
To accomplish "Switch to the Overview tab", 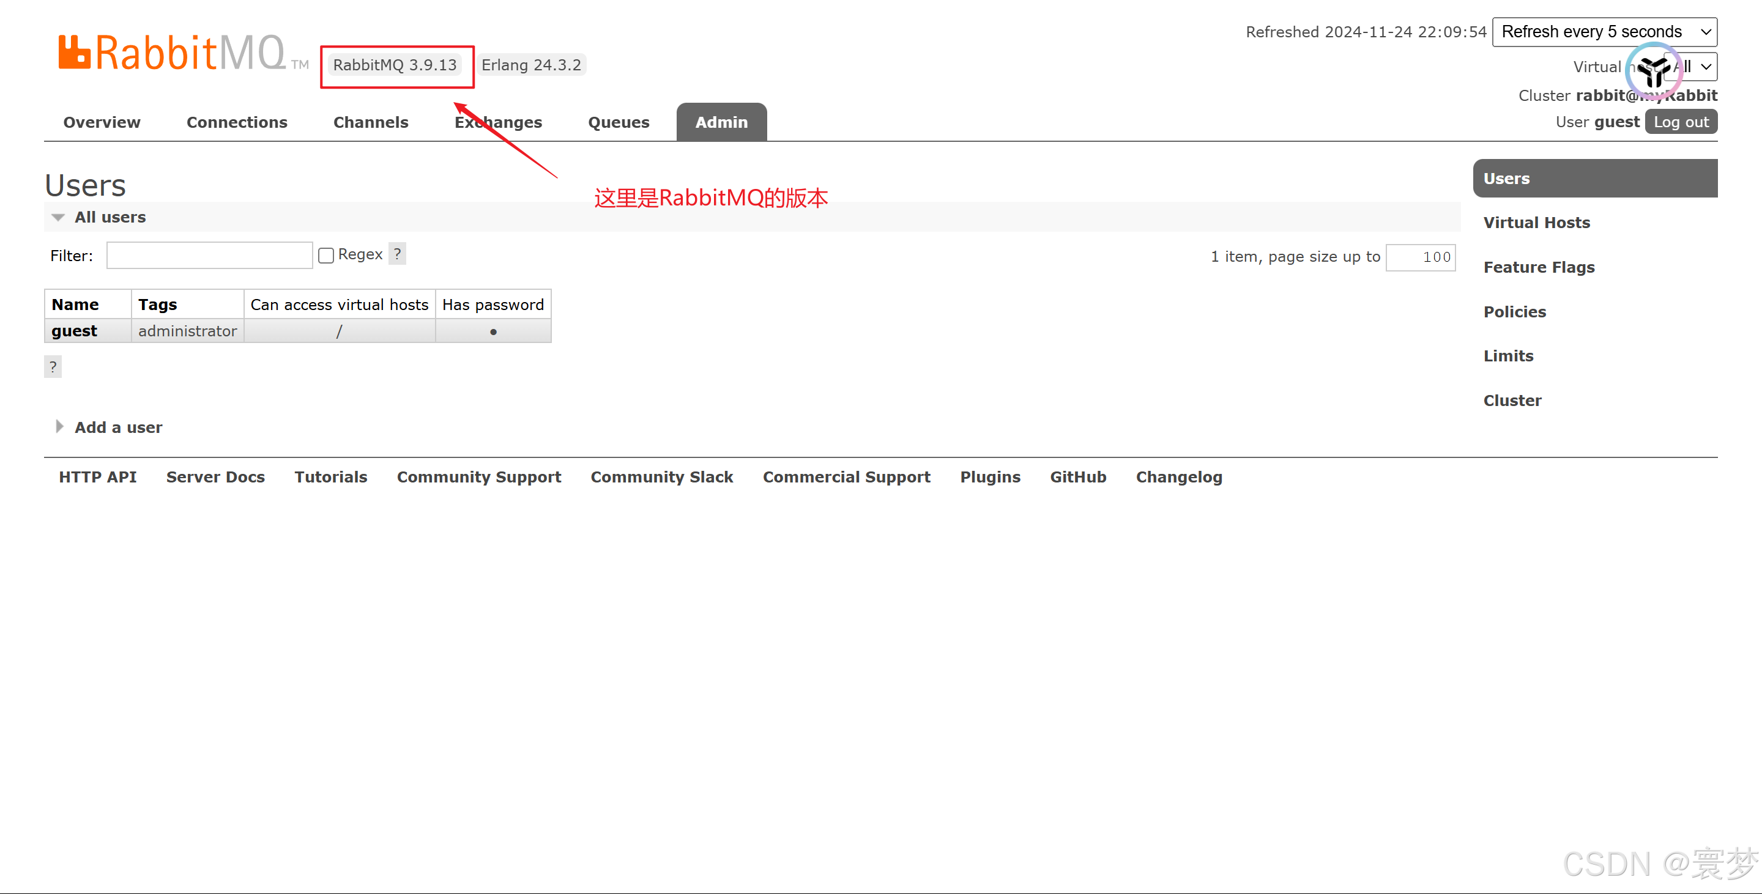I will click(x=101, y=122).
